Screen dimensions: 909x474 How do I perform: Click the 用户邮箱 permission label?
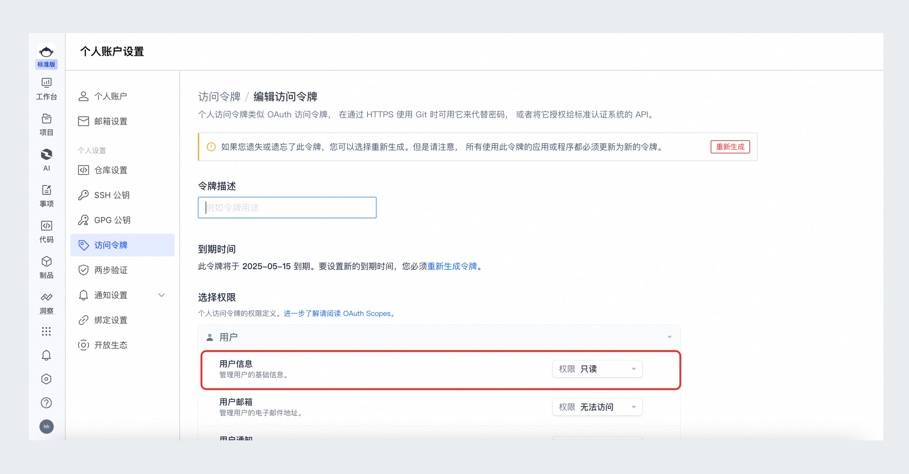pos(236,402)
